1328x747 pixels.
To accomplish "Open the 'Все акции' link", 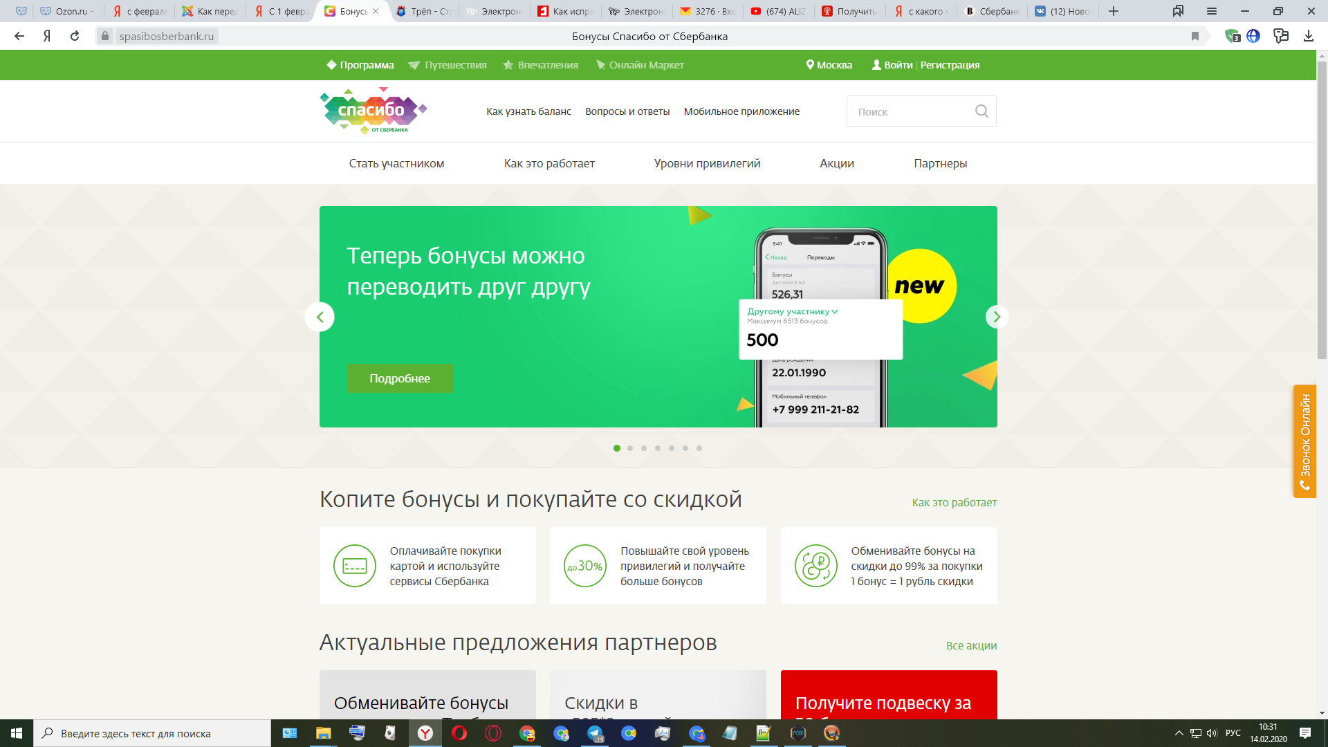I will click(971, 645).
